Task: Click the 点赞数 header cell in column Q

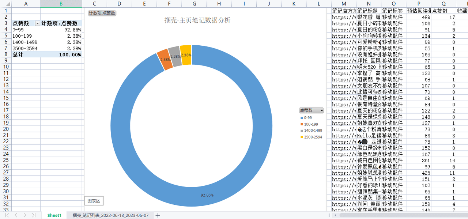Action: (444, 11)
